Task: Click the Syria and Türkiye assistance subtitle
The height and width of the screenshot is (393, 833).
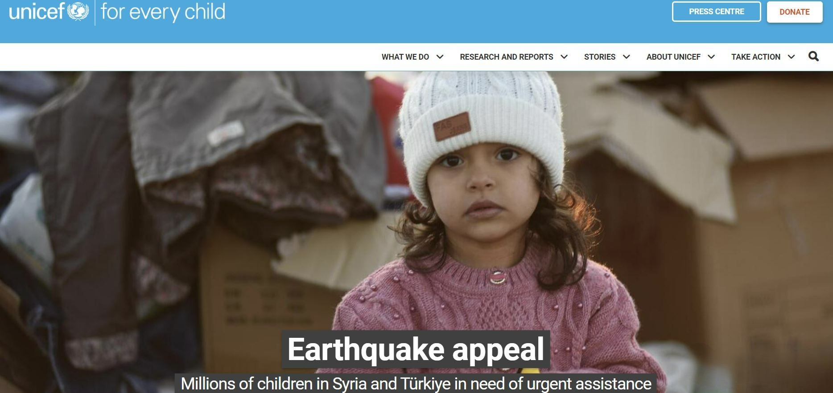Action: click(x=416, y=383)
